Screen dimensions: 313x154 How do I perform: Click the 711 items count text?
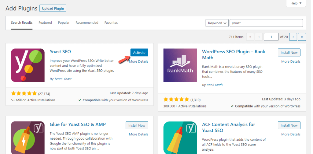coord(236,37)
